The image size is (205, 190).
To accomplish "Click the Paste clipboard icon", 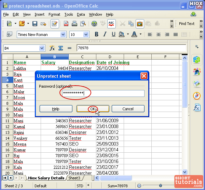I will [x=148, y=24].
